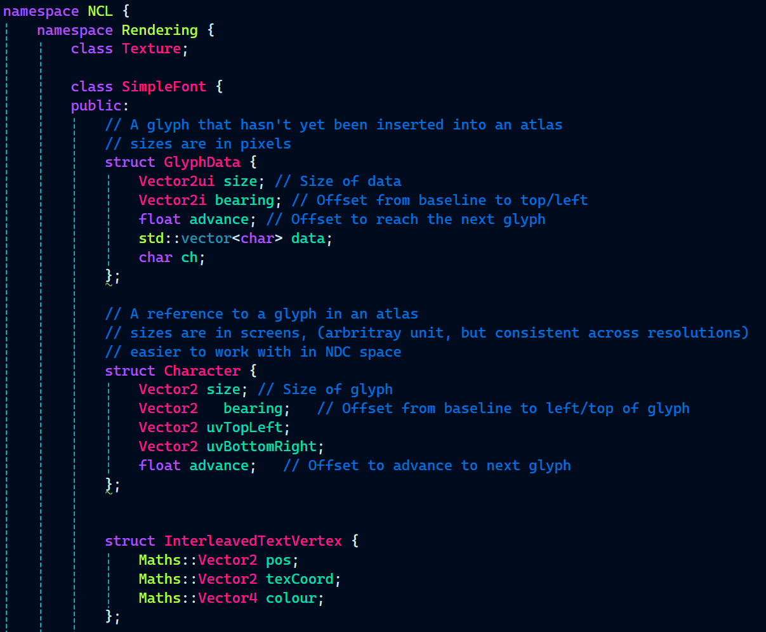The height and width of the screenshot is (632, 766).
Task: Select the GlyphData struct name
Action: (x=202, y=162)
